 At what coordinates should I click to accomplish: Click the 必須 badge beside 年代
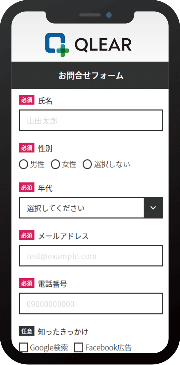point(27,187)
